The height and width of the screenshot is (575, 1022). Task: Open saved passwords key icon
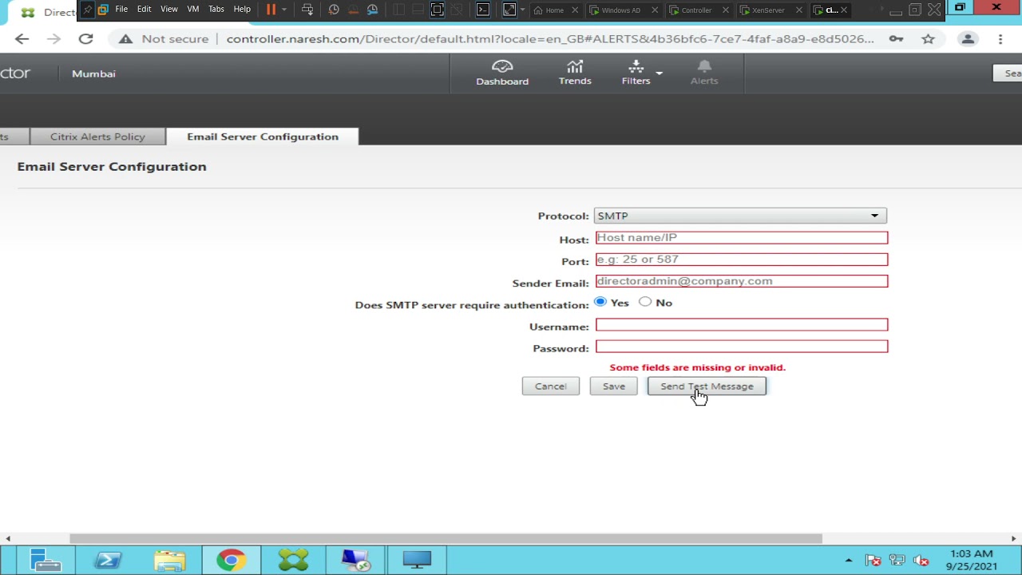897,39
